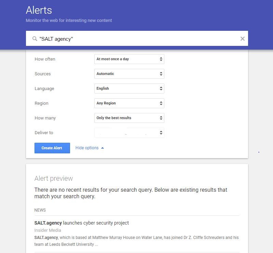Screen dimensions: 273x253
Task: Click the How often label
Action: click(x=45, y=59)
